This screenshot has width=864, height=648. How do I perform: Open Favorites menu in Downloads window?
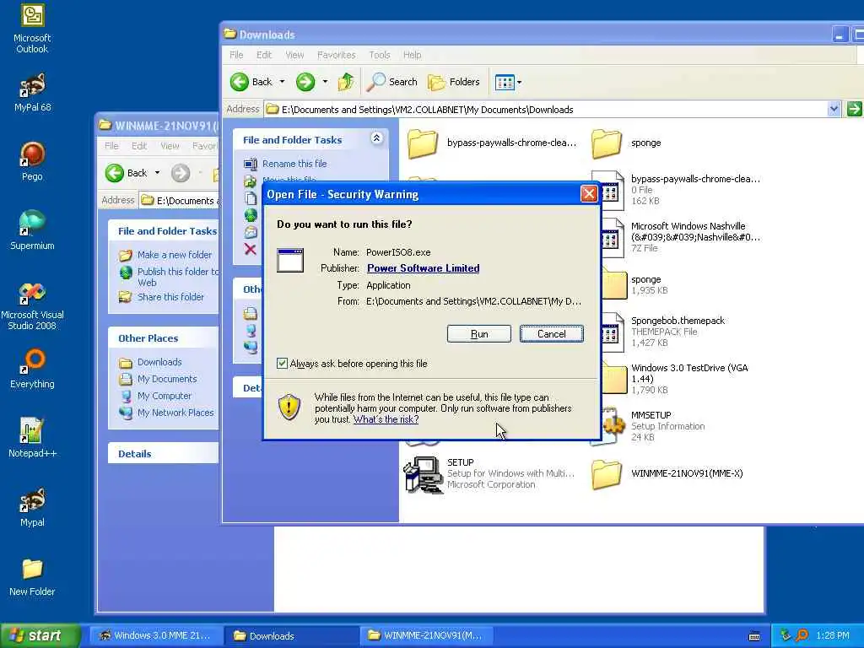[336, 55]
